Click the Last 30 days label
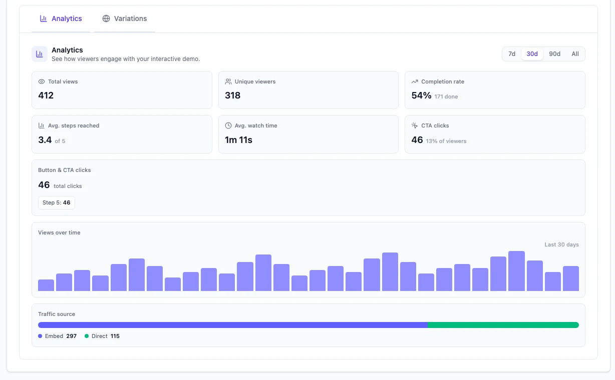 point(561,244)
